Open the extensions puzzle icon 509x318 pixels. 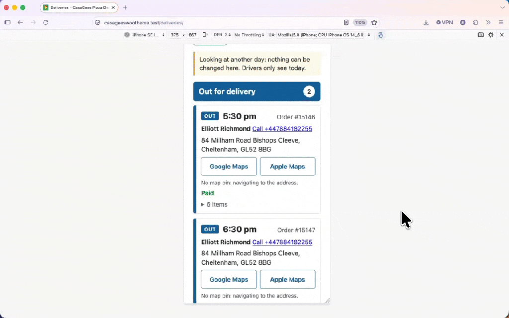tap(476, 22)
